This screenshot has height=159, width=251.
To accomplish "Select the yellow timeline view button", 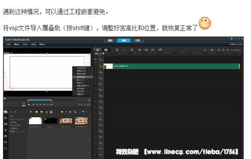I will pos(106,50).
